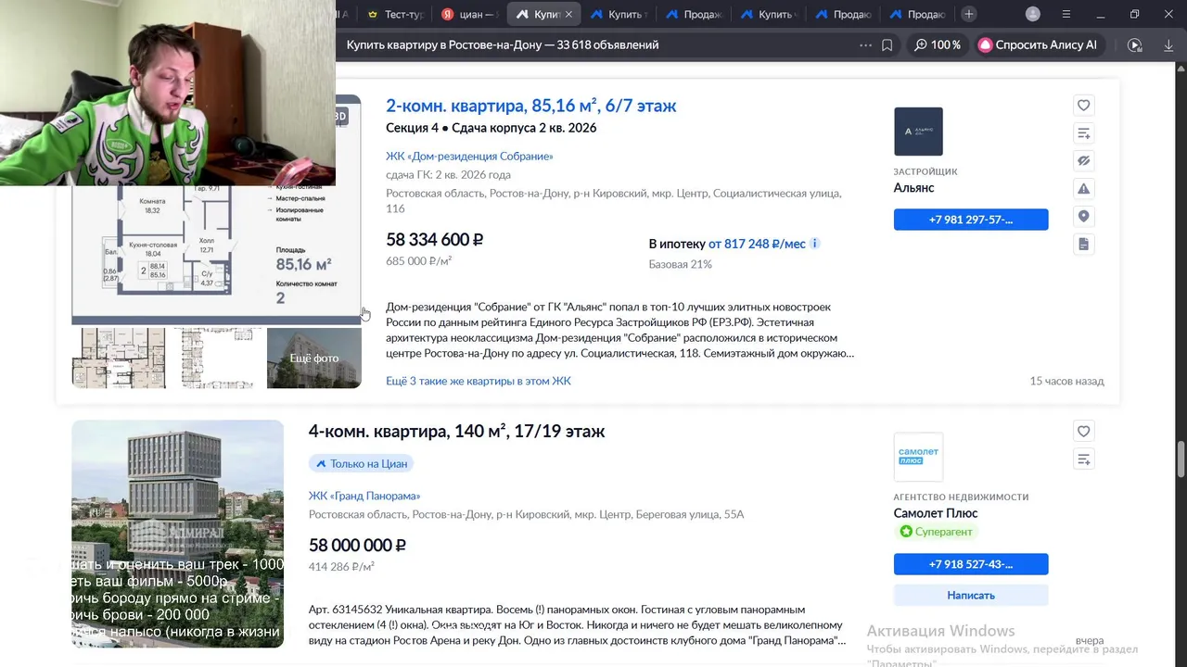Switch to the Тест-тур tab
This screenshot has width=1187, height=667.
[395, 14]
